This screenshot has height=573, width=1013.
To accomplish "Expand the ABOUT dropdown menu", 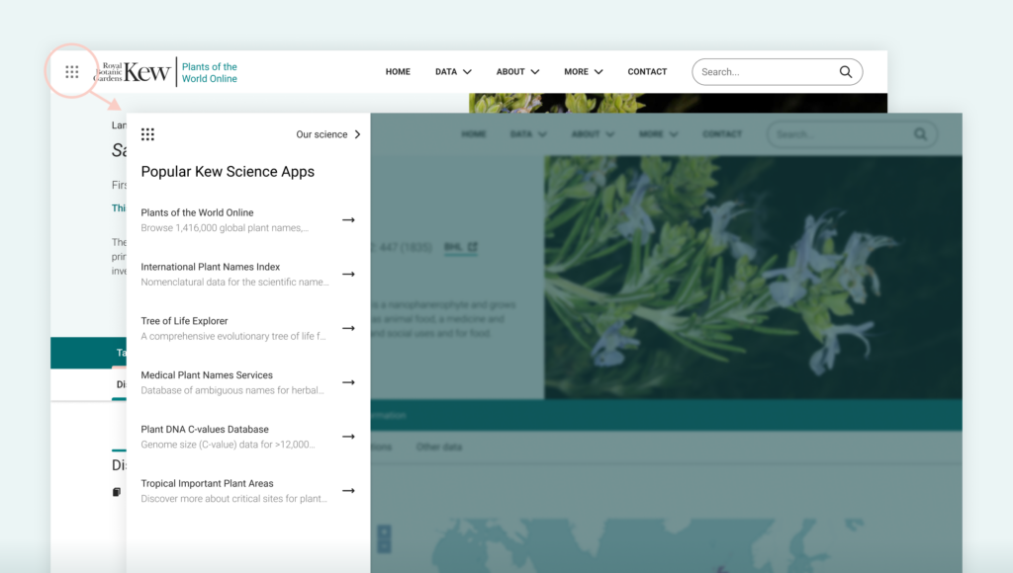I will click(517, 71).
